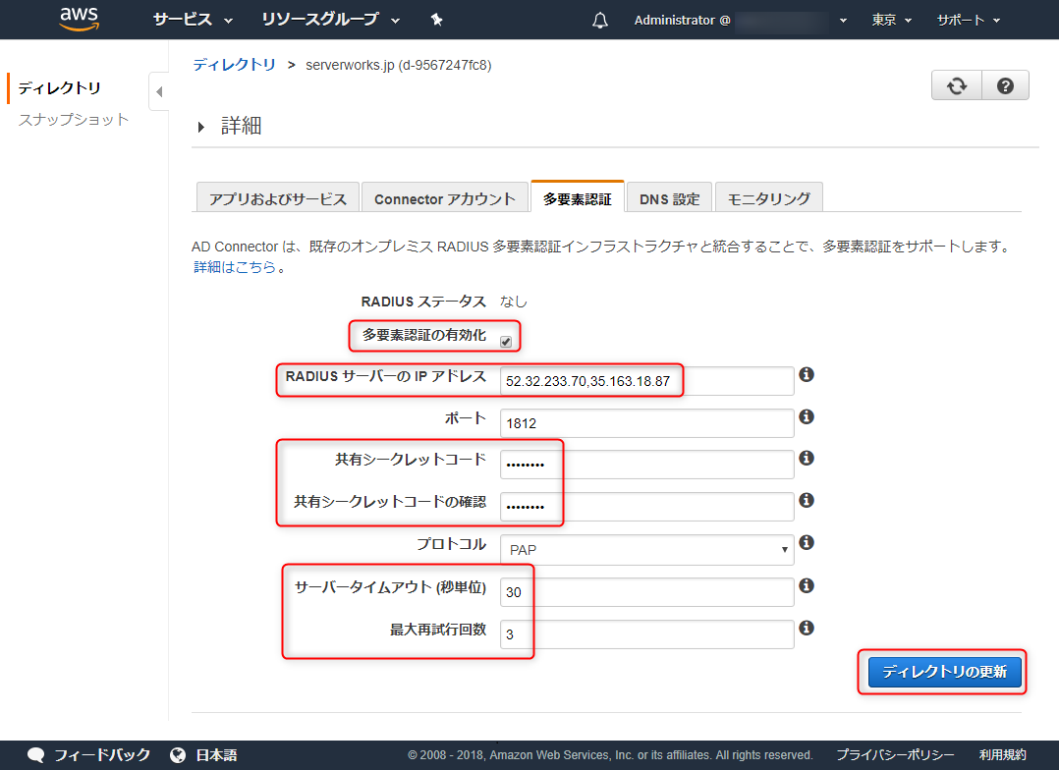
Task: Open the 詳細はこちら link
Action: coord(234,266)
